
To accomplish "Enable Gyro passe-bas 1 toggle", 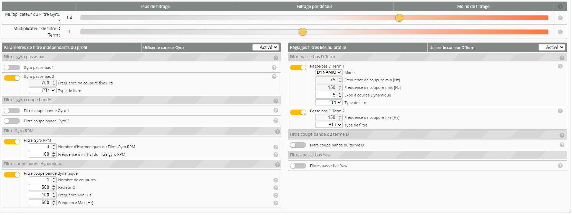I will click(x=12, y=68).
